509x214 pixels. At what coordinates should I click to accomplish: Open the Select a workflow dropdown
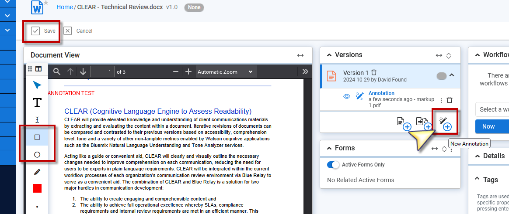click(x=492, y=109)
